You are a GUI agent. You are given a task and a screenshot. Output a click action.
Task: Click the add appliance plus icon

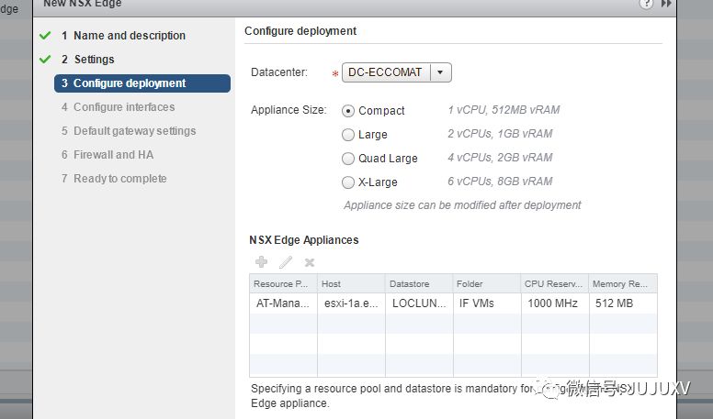(x=262, y=262)
